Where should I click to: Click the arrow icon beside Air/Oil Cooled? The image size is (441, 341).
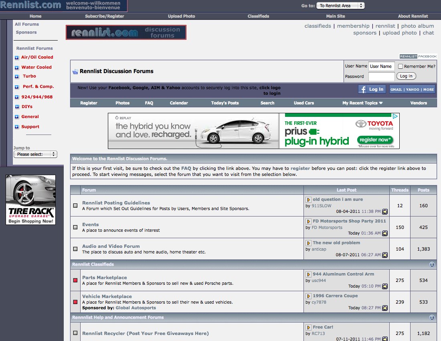pyautogui.click(x=16, y=57)
